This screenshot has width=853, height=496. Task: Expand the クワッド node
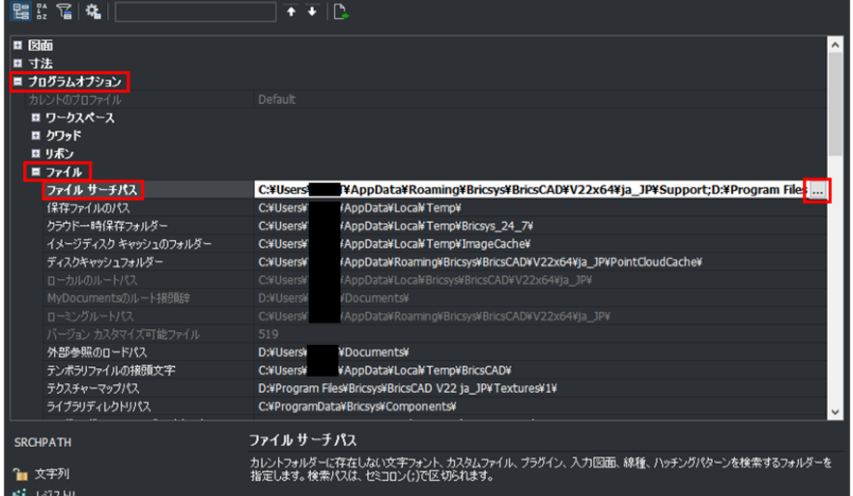[x=35, y=135]
